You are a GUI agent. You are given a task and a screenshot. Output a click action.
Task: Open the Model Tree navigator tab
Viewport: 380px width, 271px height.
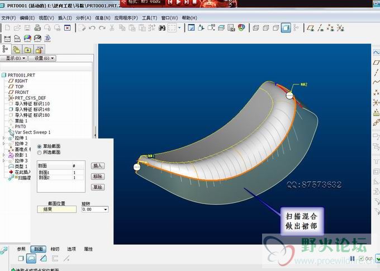(6, 49)
